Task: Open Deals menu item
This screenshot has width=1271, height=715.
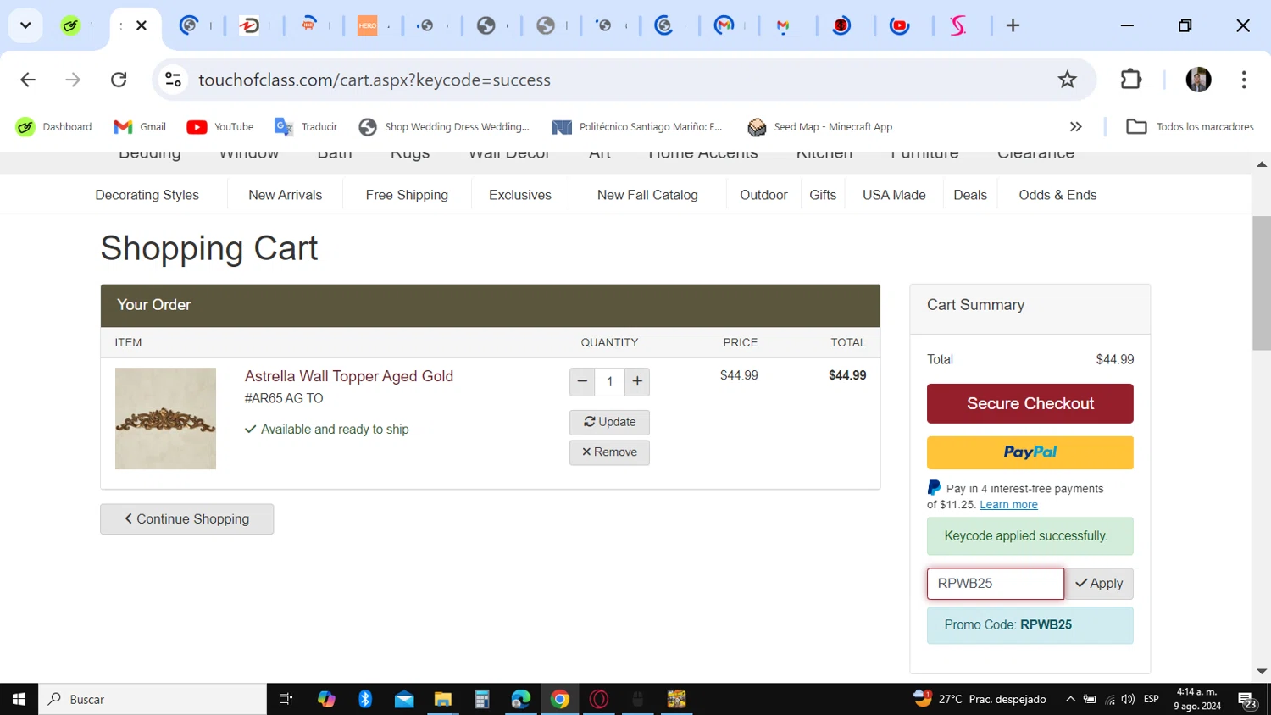Action: [x=970, y=195]
